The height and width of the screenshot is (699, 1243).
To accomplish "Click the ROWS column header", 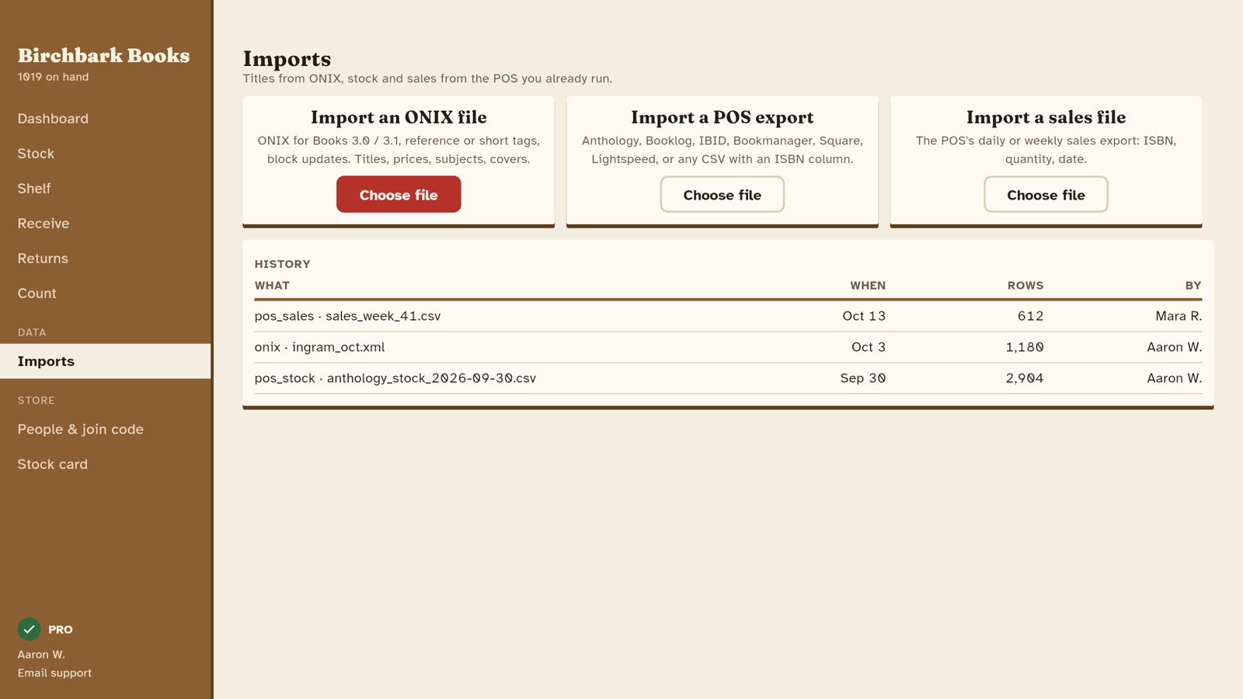I will coord(1025,286).
